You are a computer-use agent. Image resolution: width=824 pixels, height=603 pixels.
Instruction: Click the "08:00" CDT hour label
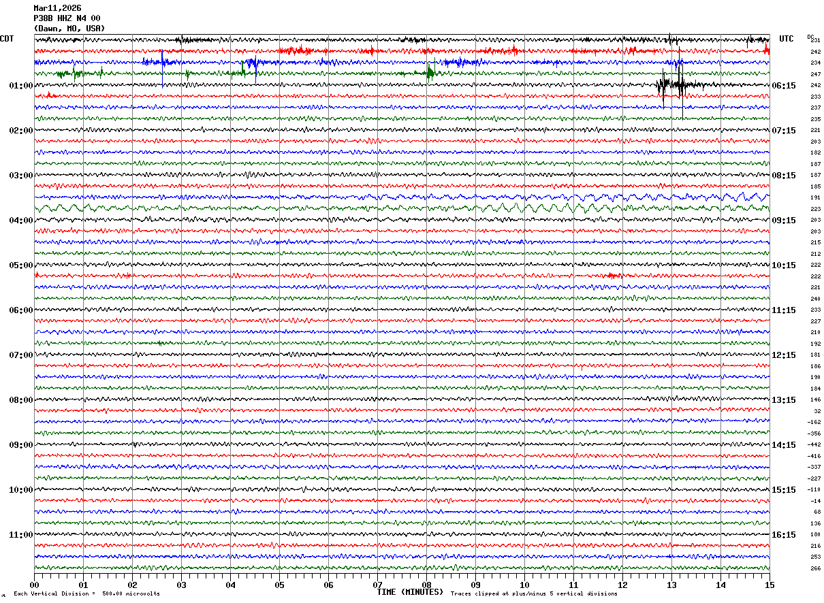pos(21,400)
